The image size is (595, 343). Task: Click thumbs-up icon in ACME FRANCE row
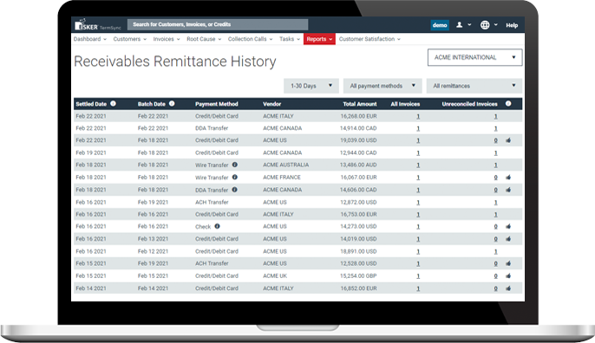coord(508,177)
